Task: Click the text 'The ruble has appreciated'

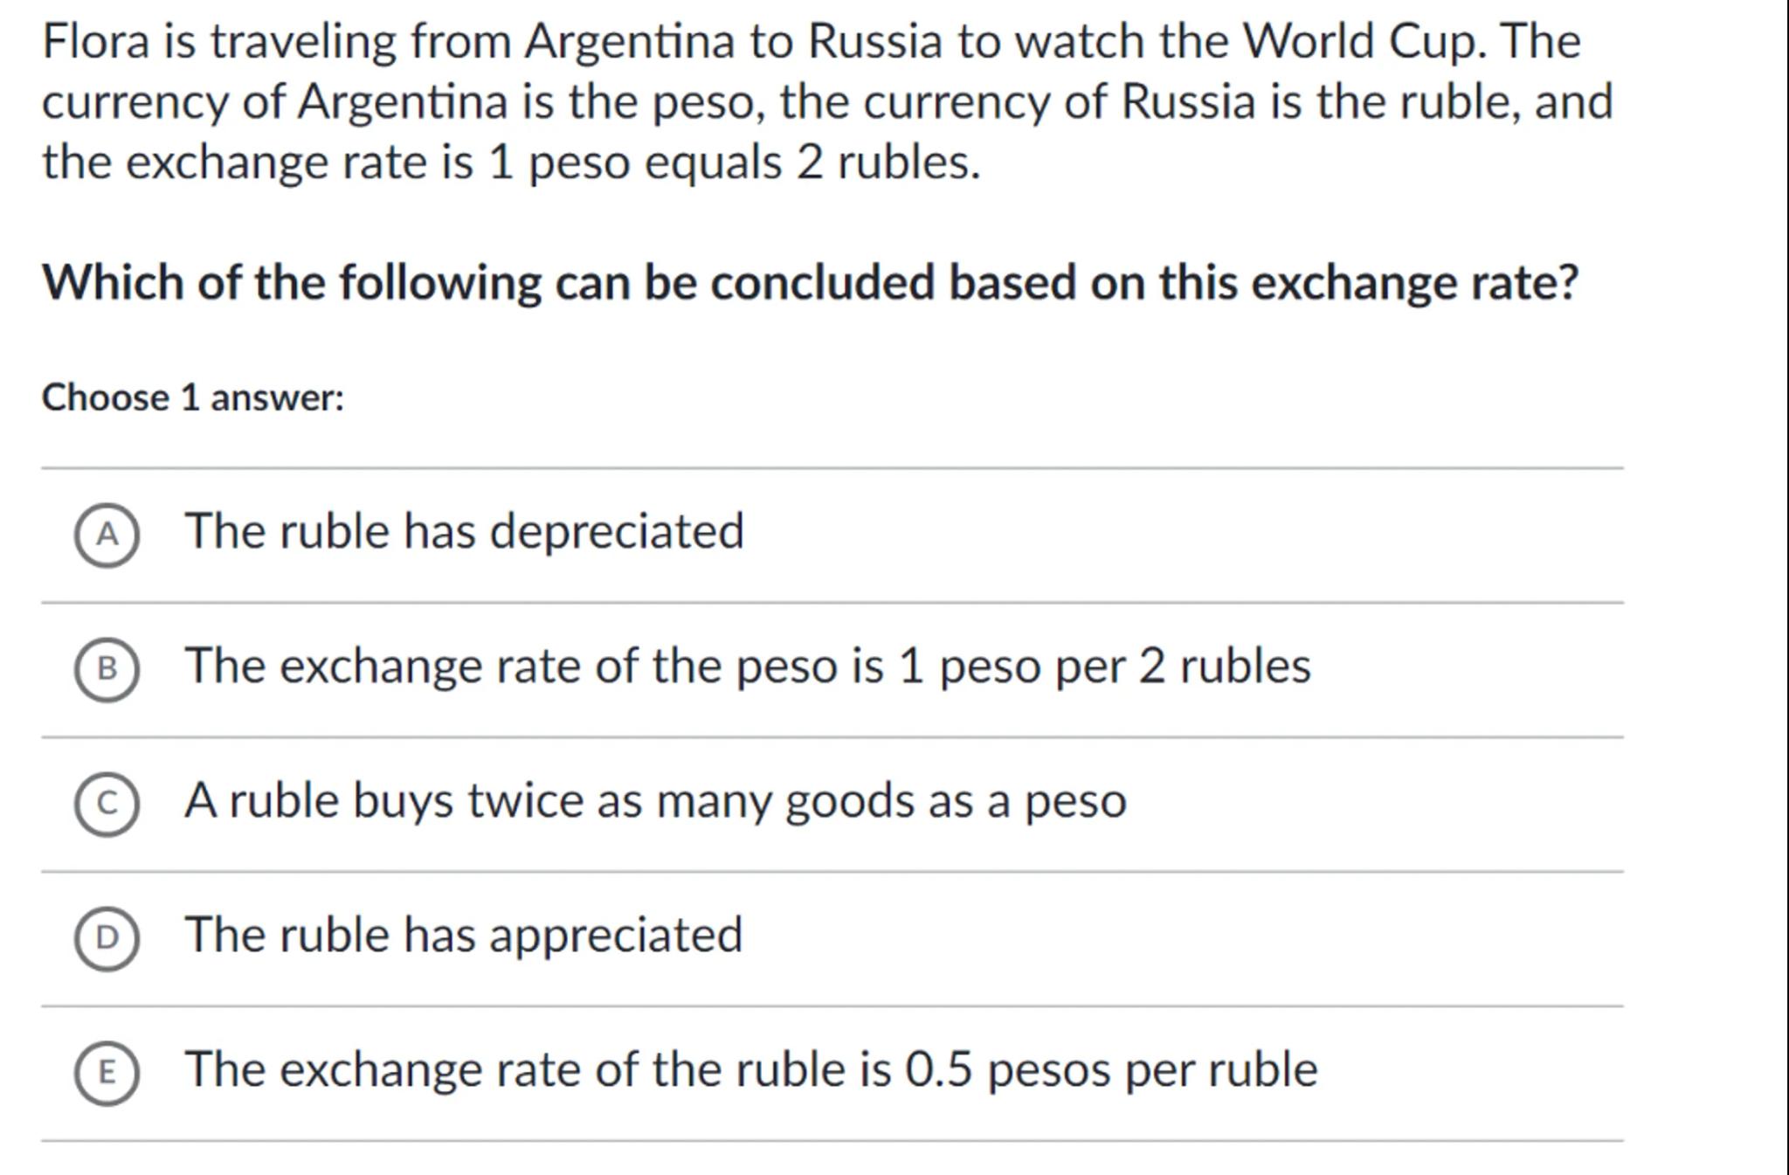Action: click(463, 935)
